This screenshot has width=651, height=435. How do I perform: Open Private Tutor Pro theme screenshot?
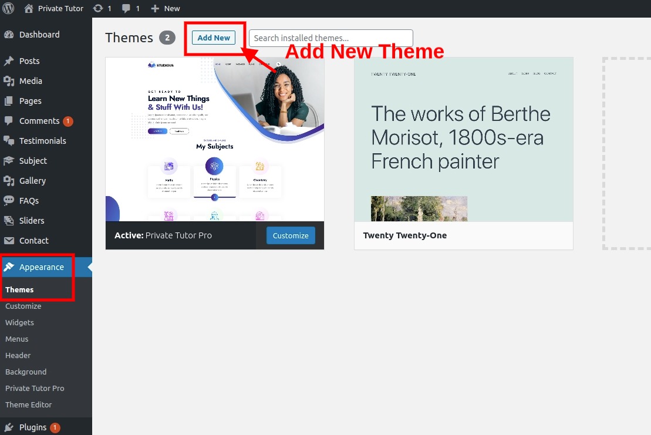[x=215, y=140]
